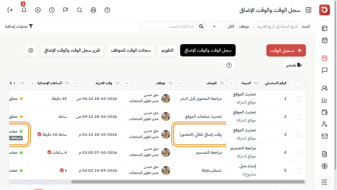Open the chat message sidebar icon
This screenshot has height=190, width=337.
pyautogui.click(x=324, y=70)
